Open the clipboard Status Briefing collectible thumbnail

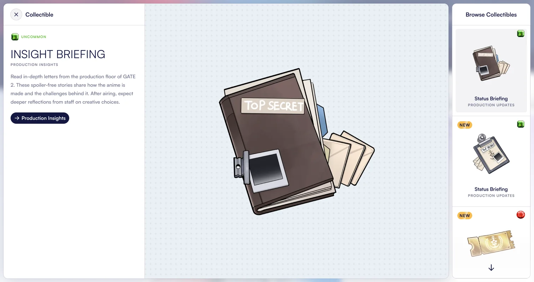[x=491, y=154]
